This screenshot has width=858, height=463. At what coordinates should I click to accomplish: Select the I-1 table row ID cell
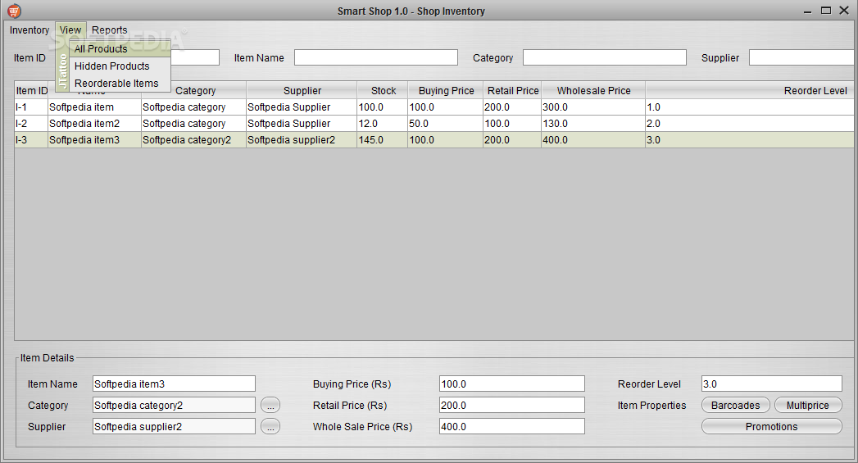(31, 107)
